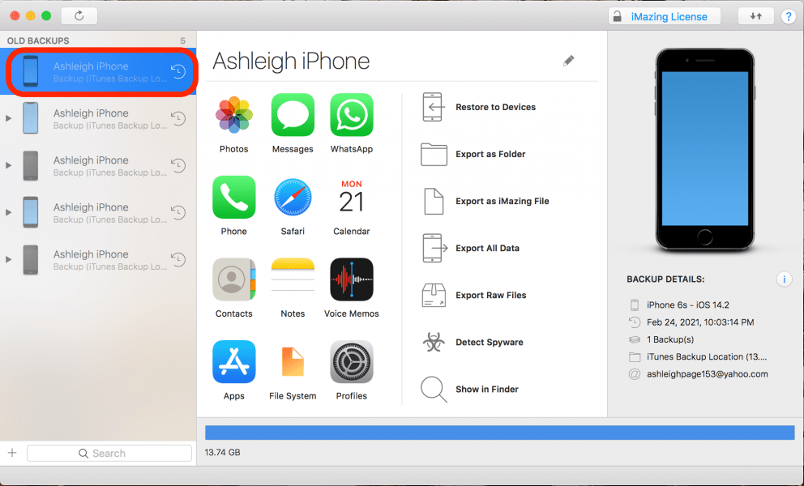Open the blue info icon beside Backup Details

pyautogui.click(x=783, y=279)
